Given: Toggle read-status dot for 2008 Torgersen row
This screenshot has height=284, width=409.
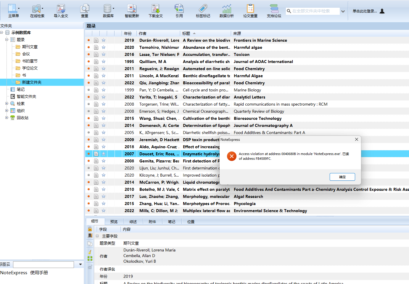Looking at the screenshot, I should (x=88, y=104).
